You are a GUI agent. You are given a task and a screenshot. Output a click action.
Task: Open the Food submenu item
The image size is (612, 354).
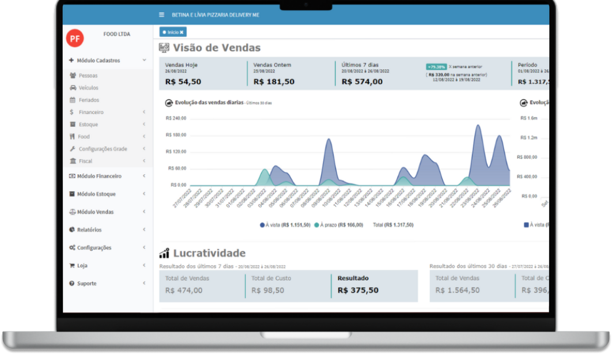click(x=84, y=137)
